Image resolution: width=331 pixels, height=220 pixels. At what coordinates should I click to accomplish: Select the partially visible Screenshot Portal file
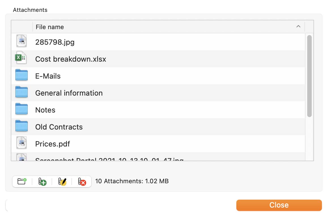click(158, 157)
